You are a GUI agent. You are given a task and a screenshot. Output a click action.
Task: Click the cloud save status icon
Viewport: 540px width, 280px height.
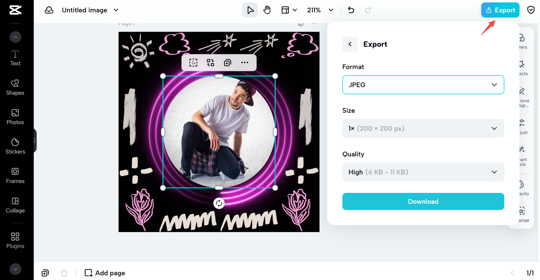49,10
